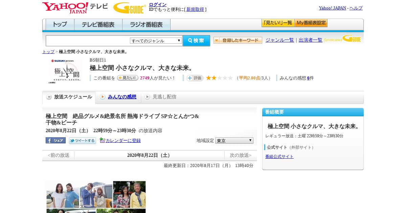Viewport: 406px width, 213px height.
Task: Open My番組表設定 button
Action: (x=311, y=23)
